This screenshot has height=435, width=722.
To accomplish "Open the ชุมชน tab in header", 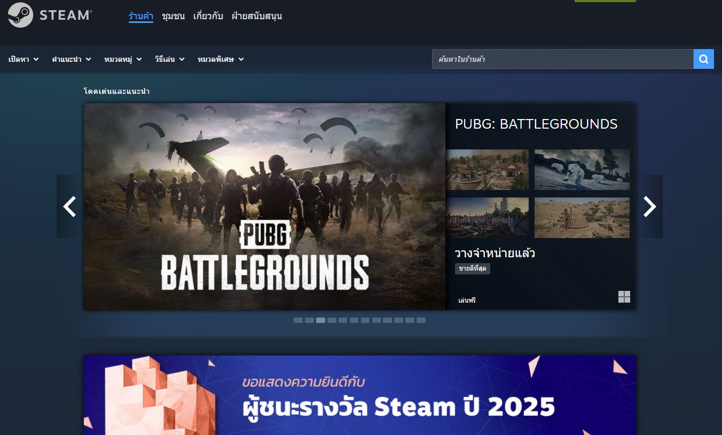I will tap(173, 16).
